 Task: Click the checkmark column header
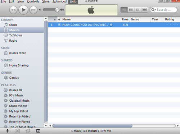[59, 19]
